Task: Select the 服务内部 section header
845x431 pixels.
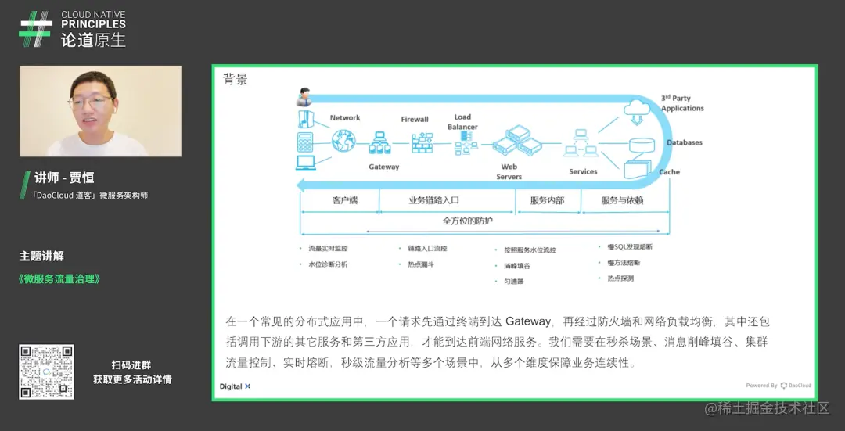Action: click(547, 200)
